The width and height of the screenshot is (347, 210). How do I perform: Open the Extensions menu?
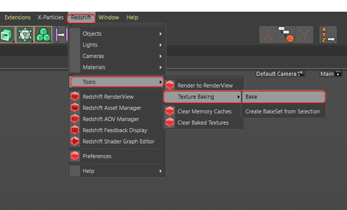click(x=17, y=17)
